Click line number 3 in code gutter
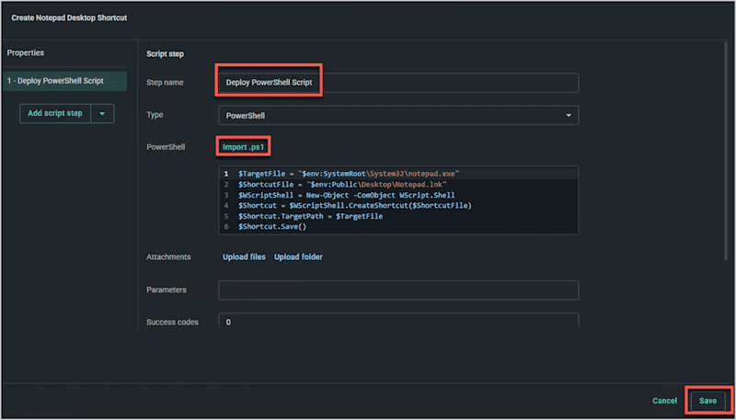Viewport: 736px width, 420px height. pyautogui.click(x=226, y=195)
